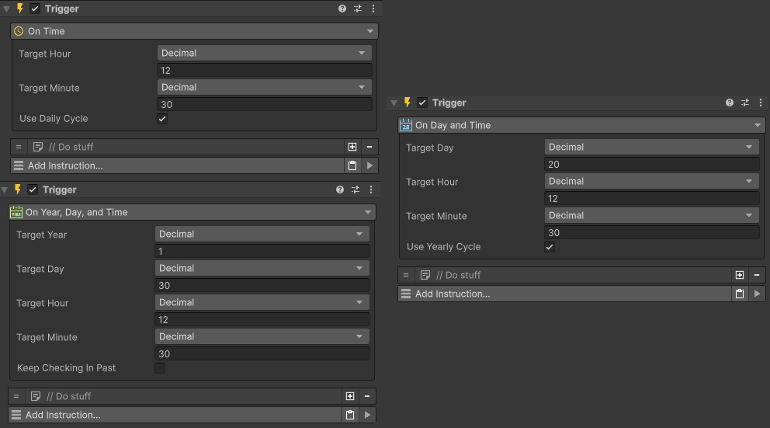Collapse the Trigger component containing On Year, Day, and Time
Viewport: 770px width, 428px height.
point(5,190)
